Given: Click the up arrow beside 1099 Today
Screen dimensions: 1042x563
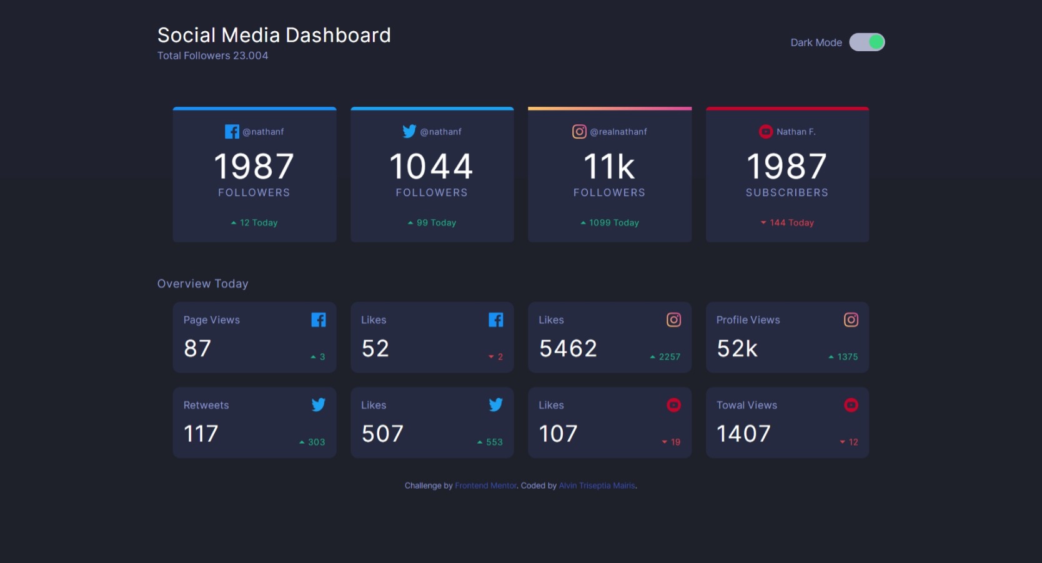Looking at the screenshot, I should [583, 223].
